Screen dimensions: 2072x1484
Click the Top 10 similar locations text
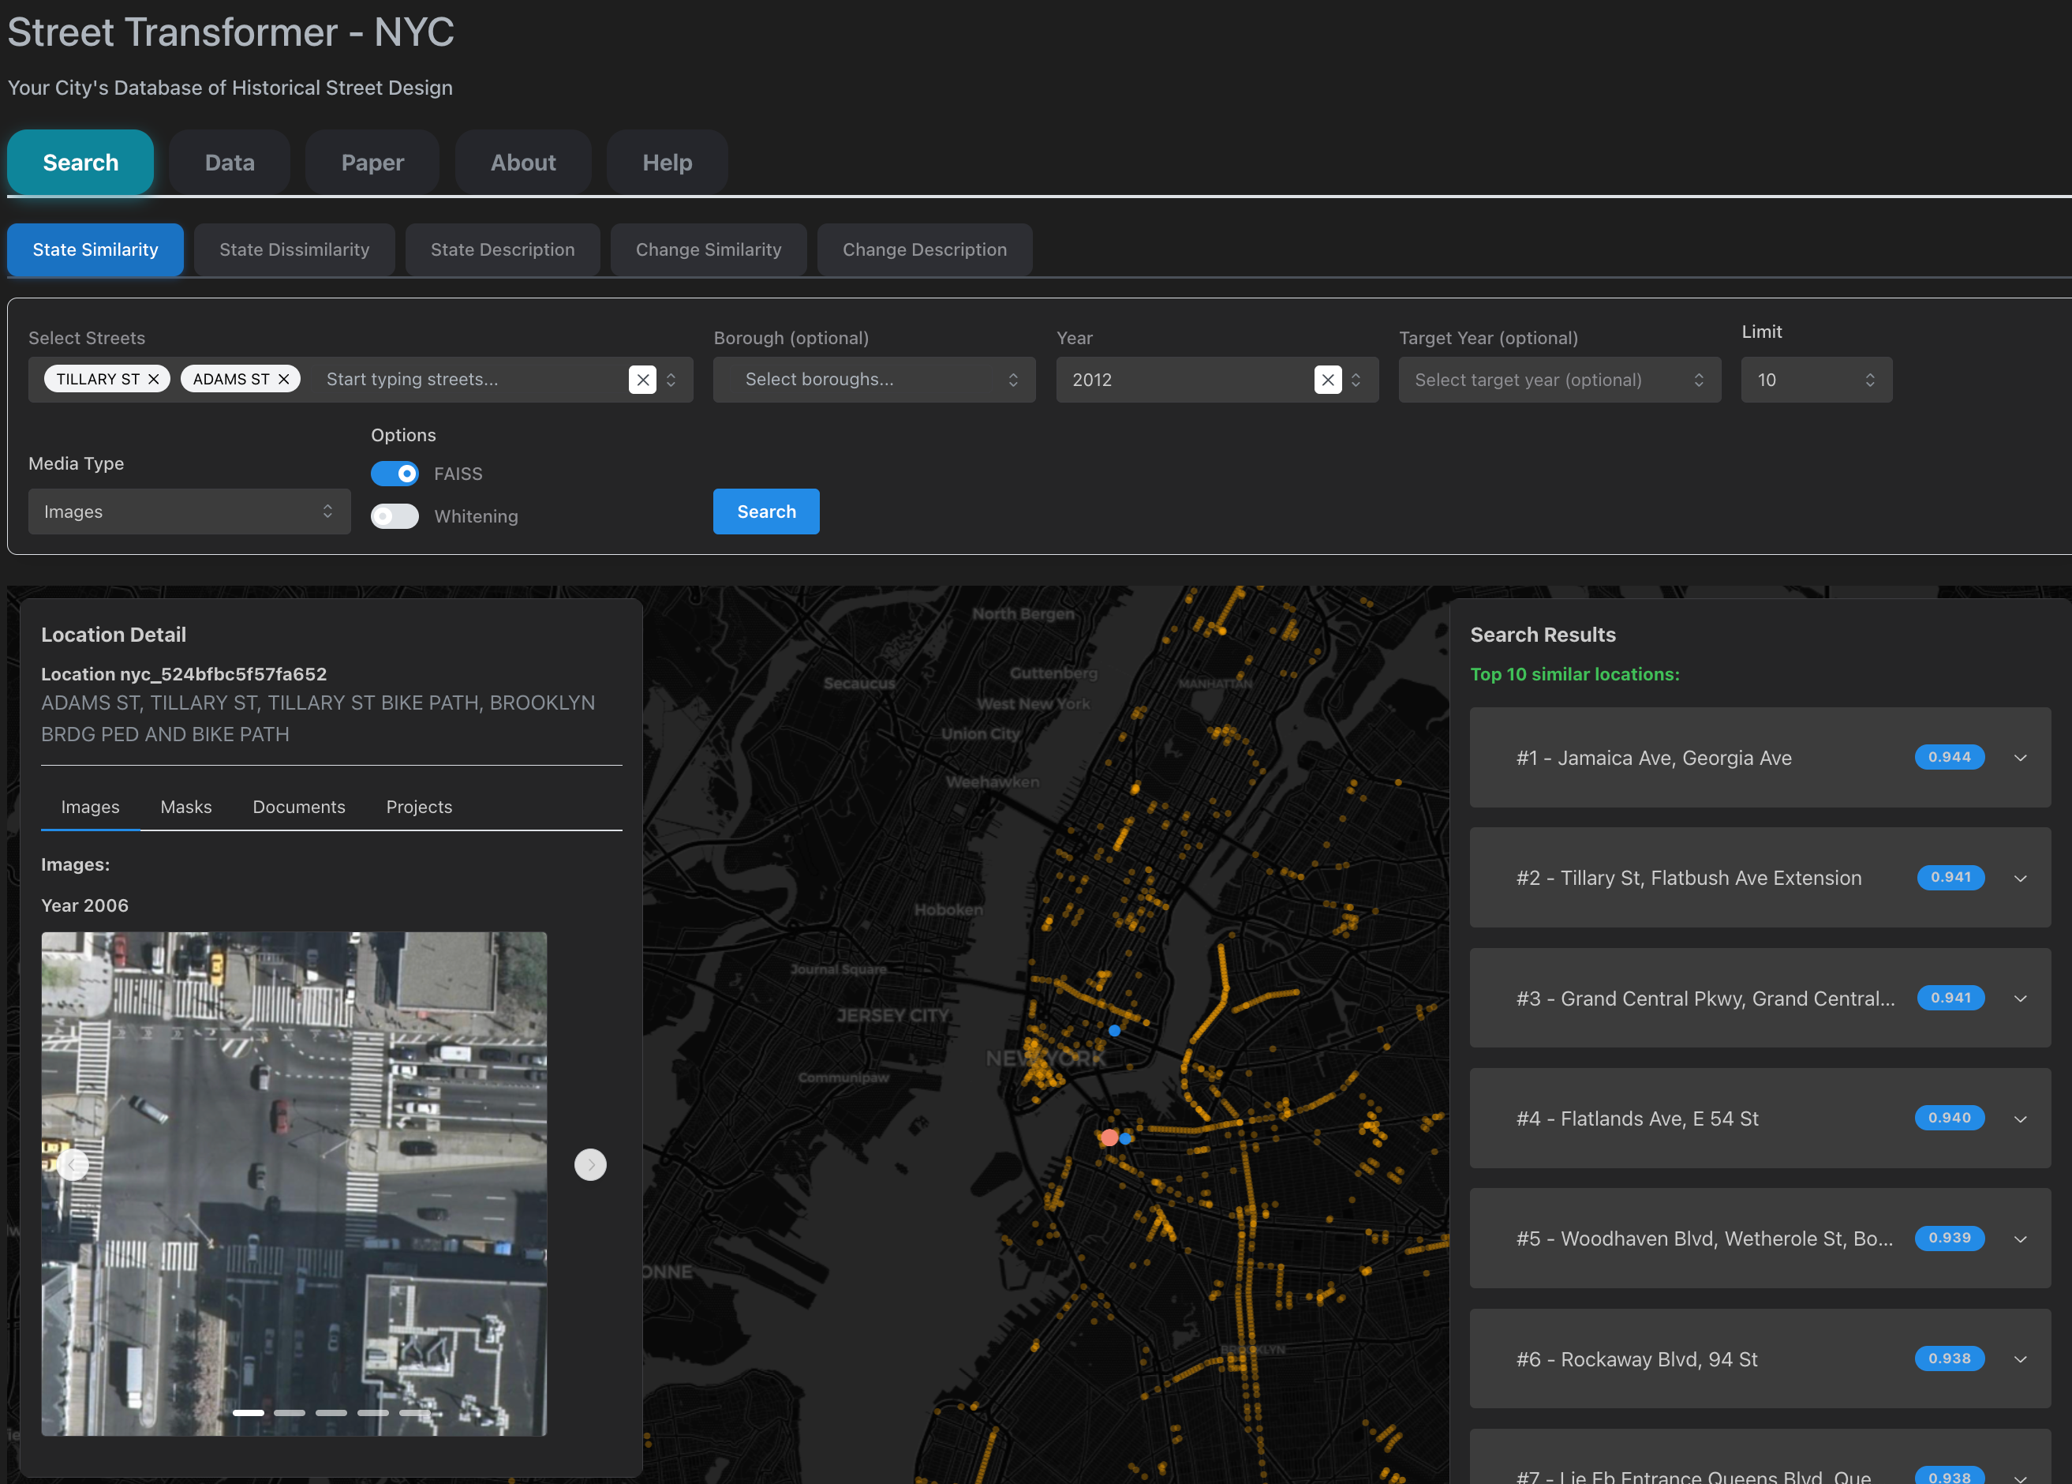(1574, 674)
